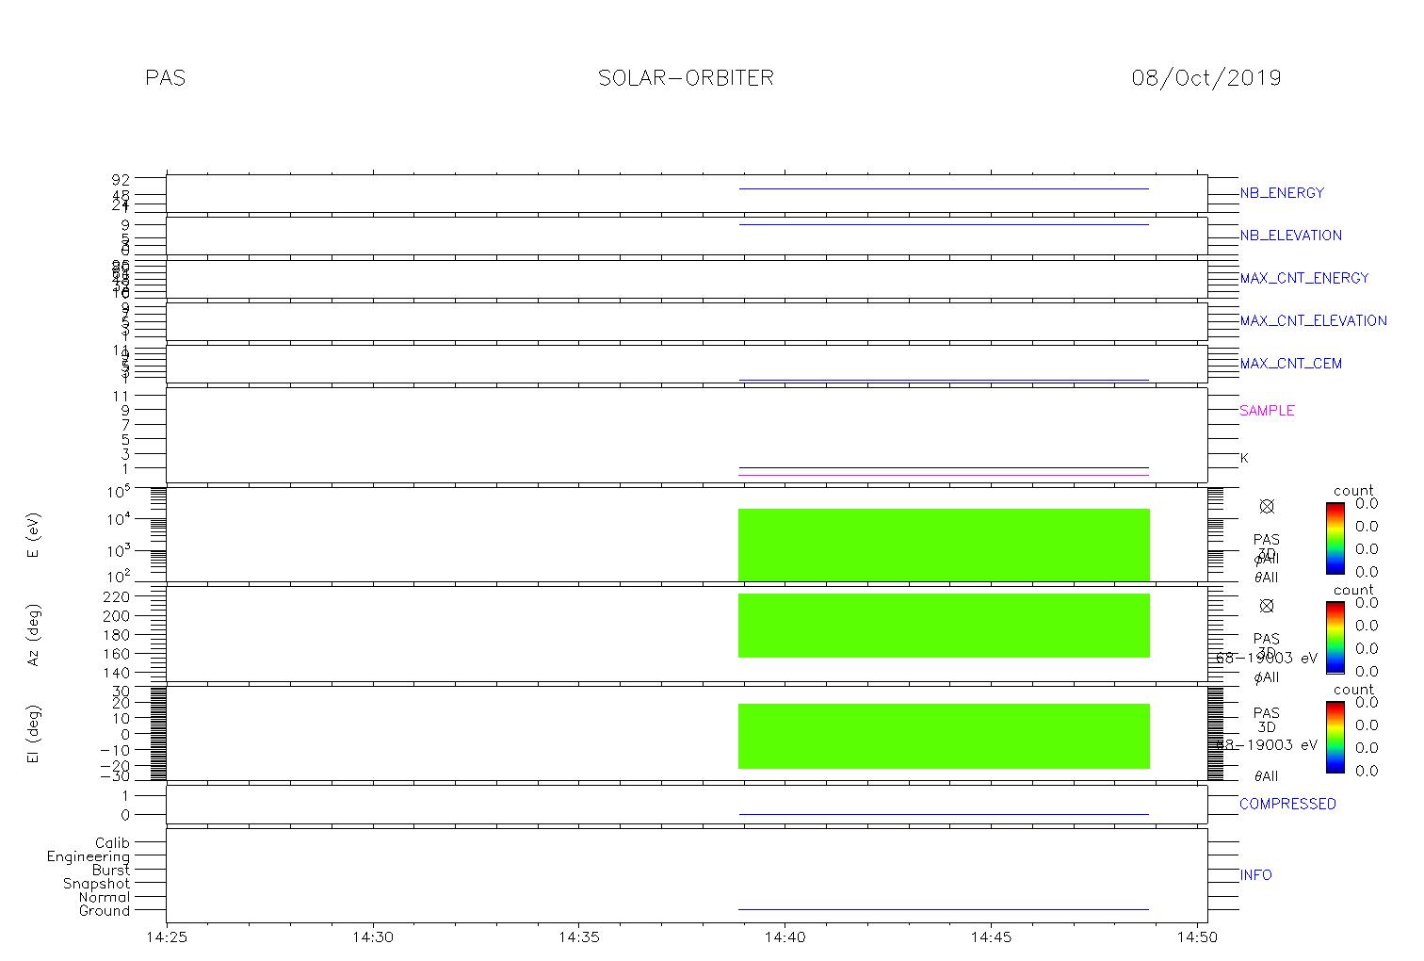The width and height of the screenshot is (1424, 961).
Task: Click the 14:35 time tick label
Action: click(577, 937)
